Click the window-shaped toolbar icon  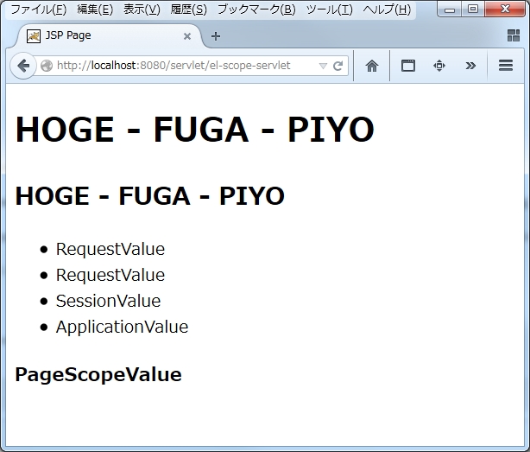(x=408, y=66)
